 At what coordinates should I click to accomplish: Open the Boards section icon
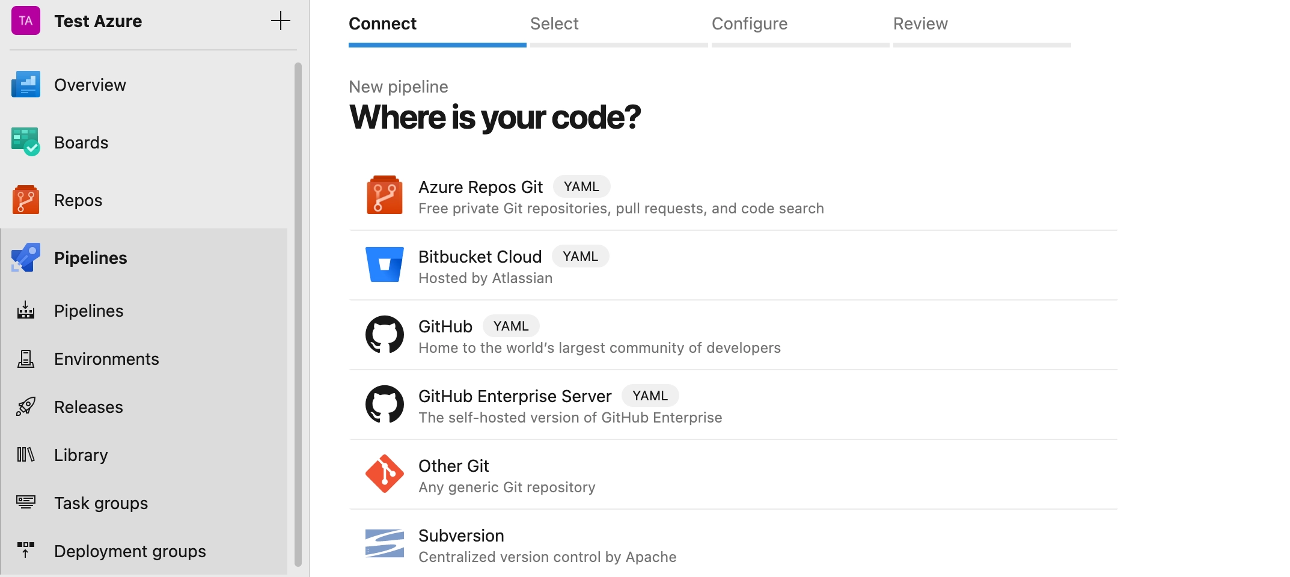(x=26, y=142)
